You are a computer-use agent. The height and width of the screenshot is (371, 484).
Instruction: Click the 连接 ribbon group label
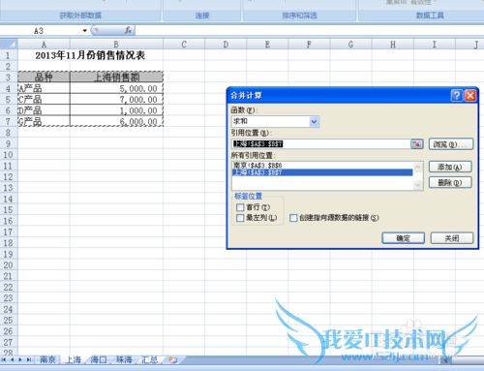(x=202, y=15)
